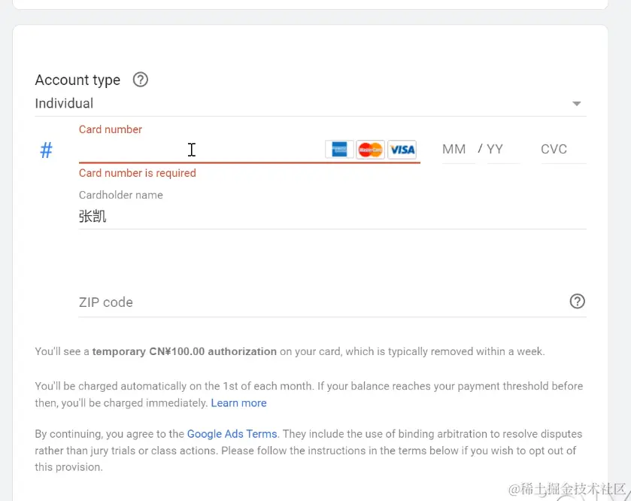Click the red 'Card number' field label
Screen dimensions: 631x501
111,129
